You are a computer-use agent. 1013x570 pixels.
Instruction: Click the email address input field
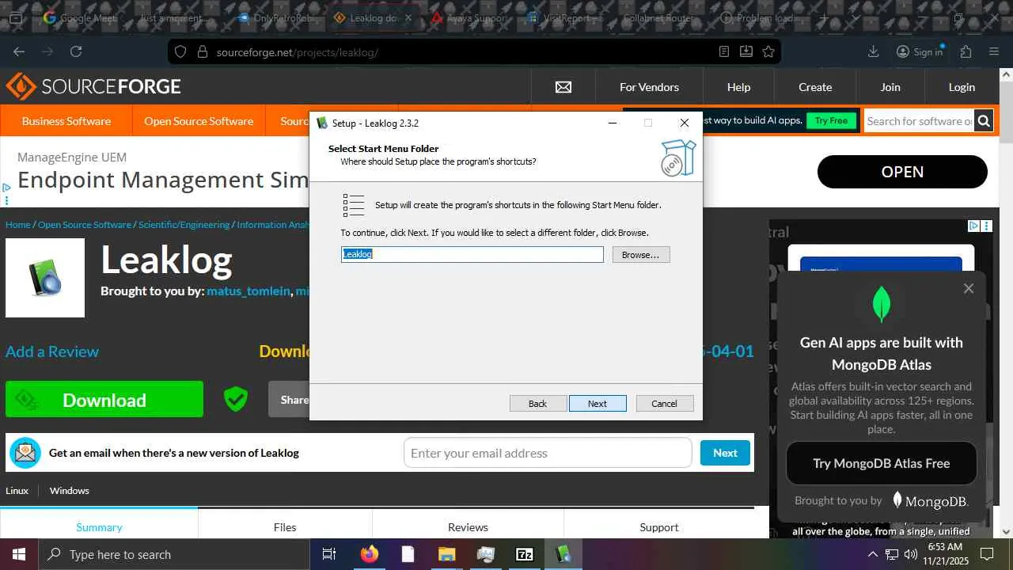548,453
